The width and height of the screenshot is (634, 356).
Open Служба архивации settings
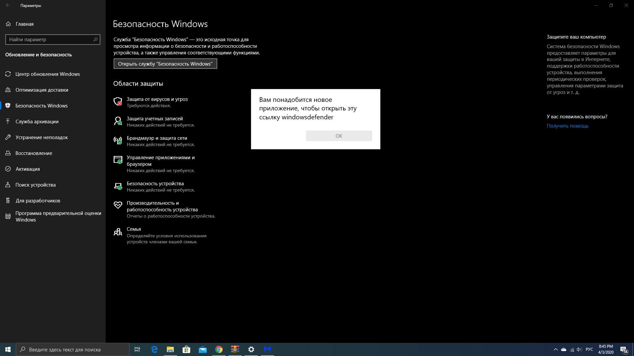pyautogui.click(x=53, y=122)
